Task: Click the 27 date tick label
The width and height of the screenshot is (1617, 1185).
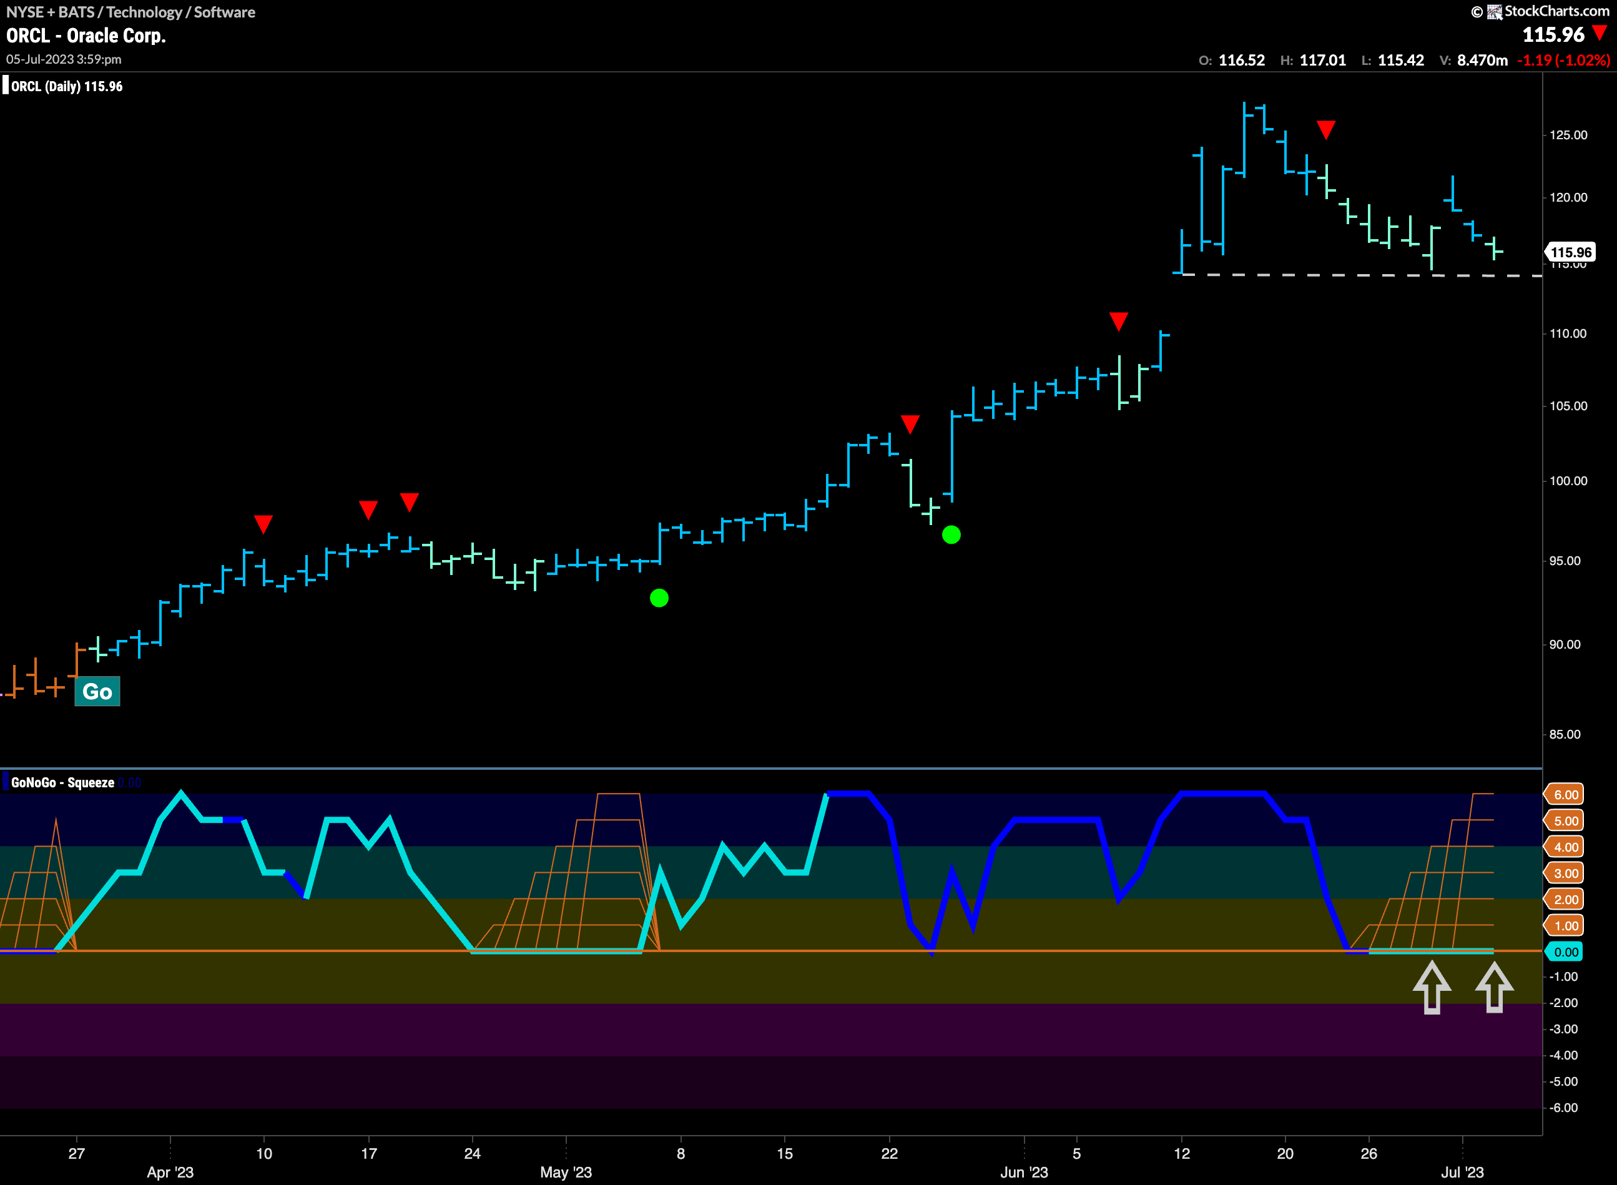Action: pos(76,1153)
